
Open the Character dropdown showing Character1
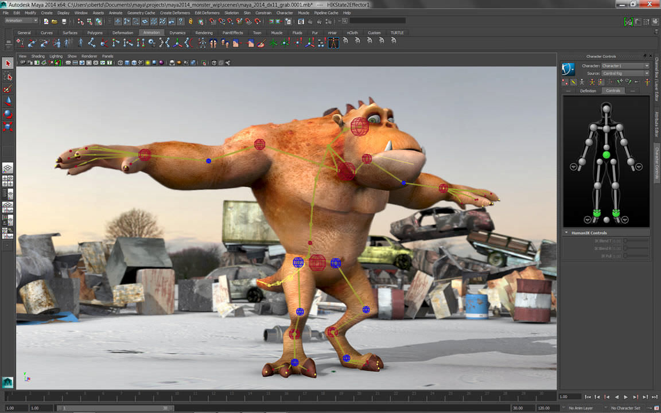tap(625, 66)
